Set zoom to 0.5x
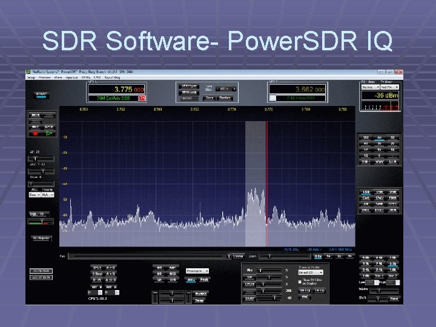Screen dimensions: 436x327 (x=318, y=256)
